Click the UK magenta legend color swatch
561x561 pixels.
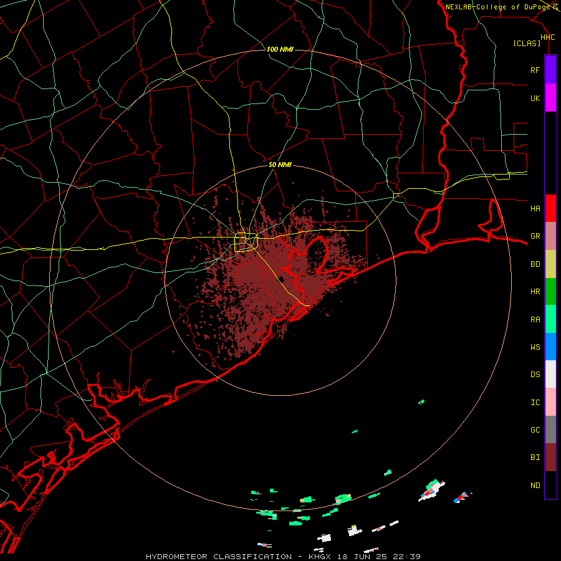pos(550,98)
